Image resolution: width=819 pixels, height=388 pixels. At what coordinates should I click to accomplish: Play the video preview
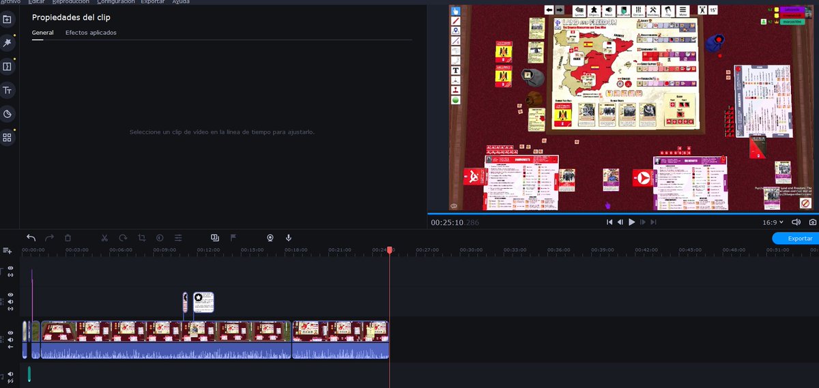[631, 222]
